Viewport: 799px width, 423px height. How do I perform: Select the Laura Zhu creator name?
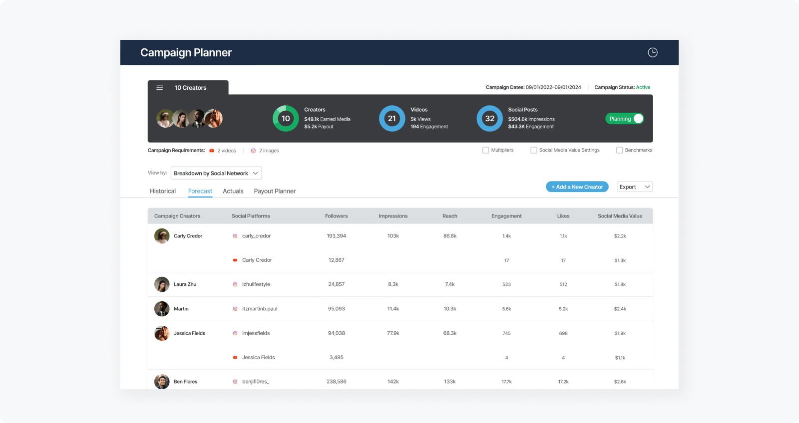click(x=185, y=284)
